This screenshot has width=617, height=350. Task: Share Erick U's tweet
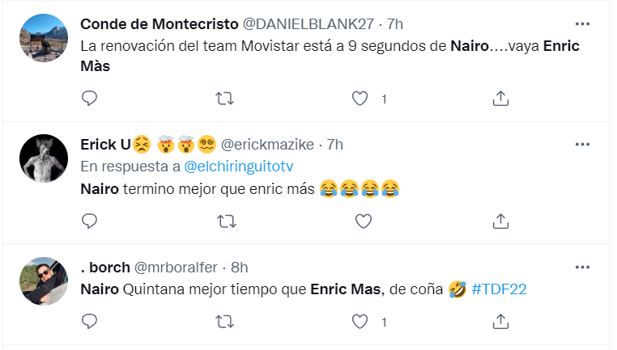[500, 220]
